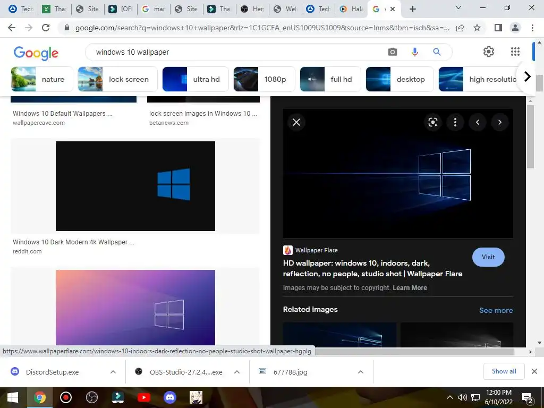Click the Visit button
This screenshot has width=544, height=408.
coord(488,257)
